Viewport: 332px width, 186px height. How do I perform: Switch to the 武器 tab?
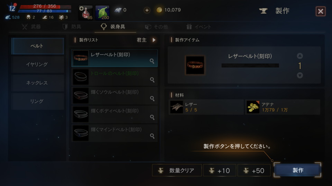pos(31,27)
